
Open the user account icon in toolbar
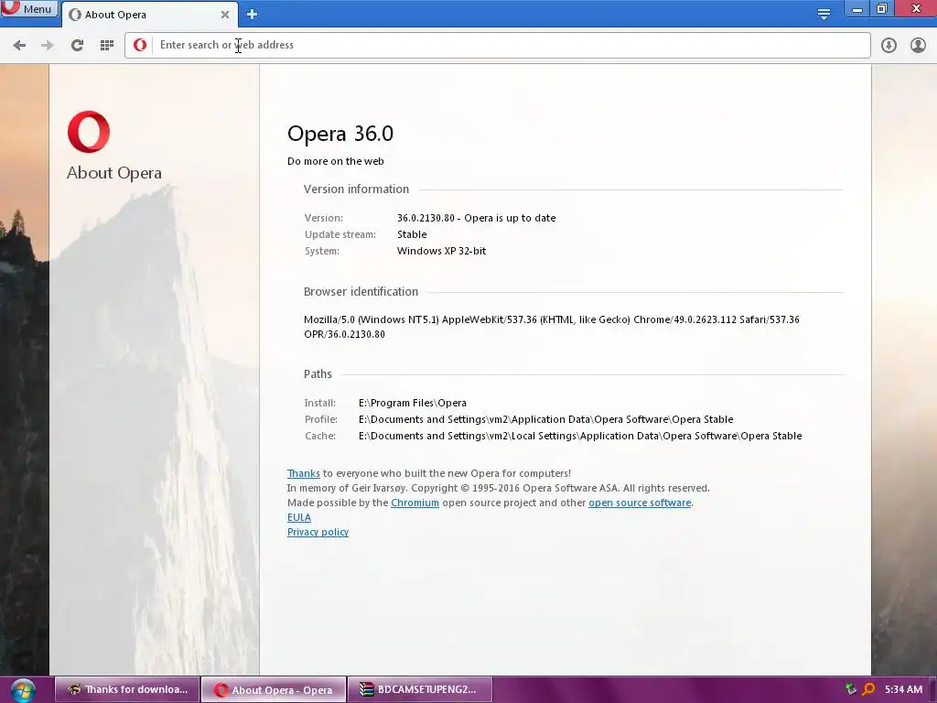coord(918,45)
